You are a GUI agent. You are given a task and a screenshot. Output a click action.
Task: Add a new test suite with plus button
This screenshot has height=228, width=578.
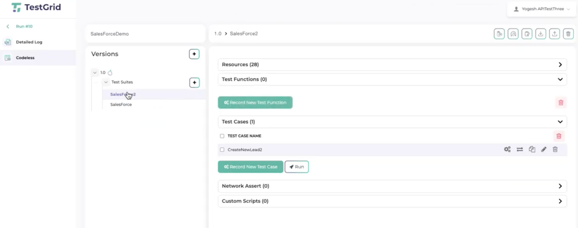[x=194, y=83]
